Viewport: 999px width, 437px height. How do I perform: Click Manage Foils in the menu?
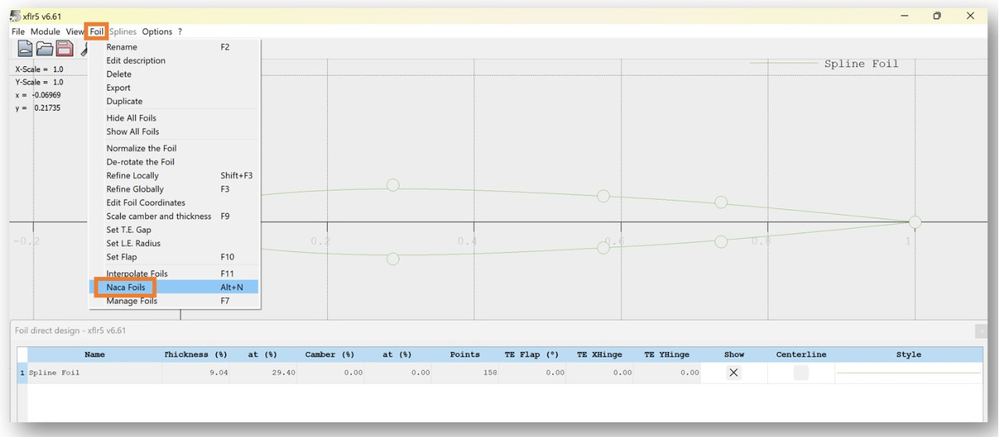131,300
